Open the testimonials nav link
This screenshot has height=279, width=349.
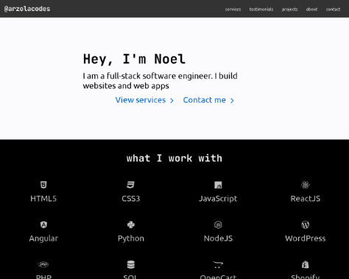point(261,10)
